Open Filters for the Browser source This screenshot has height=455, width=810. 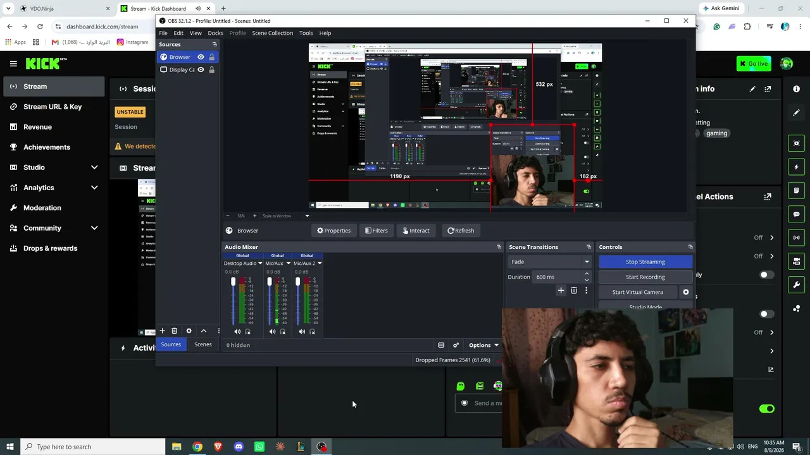point(376,231)
